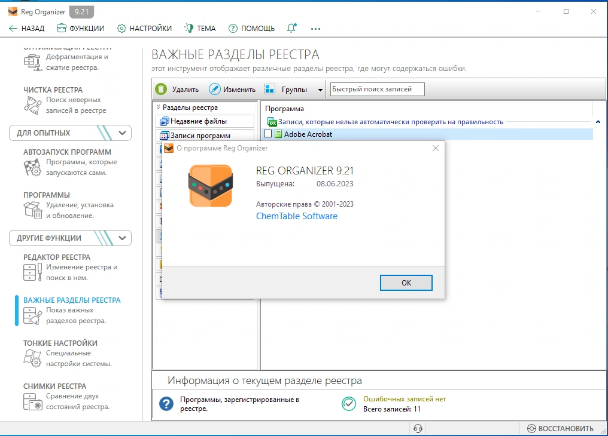The image size is (608, 436).
Task: Click the green OK group icon
Action: [x=272, y=122]
